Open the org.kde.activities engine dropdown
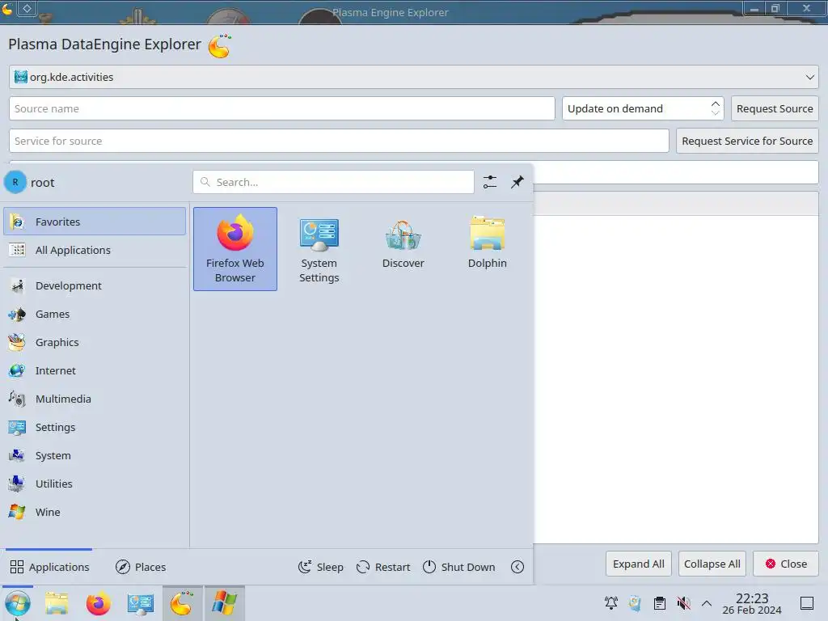This screenshot has height=621, width=828. 413,77
